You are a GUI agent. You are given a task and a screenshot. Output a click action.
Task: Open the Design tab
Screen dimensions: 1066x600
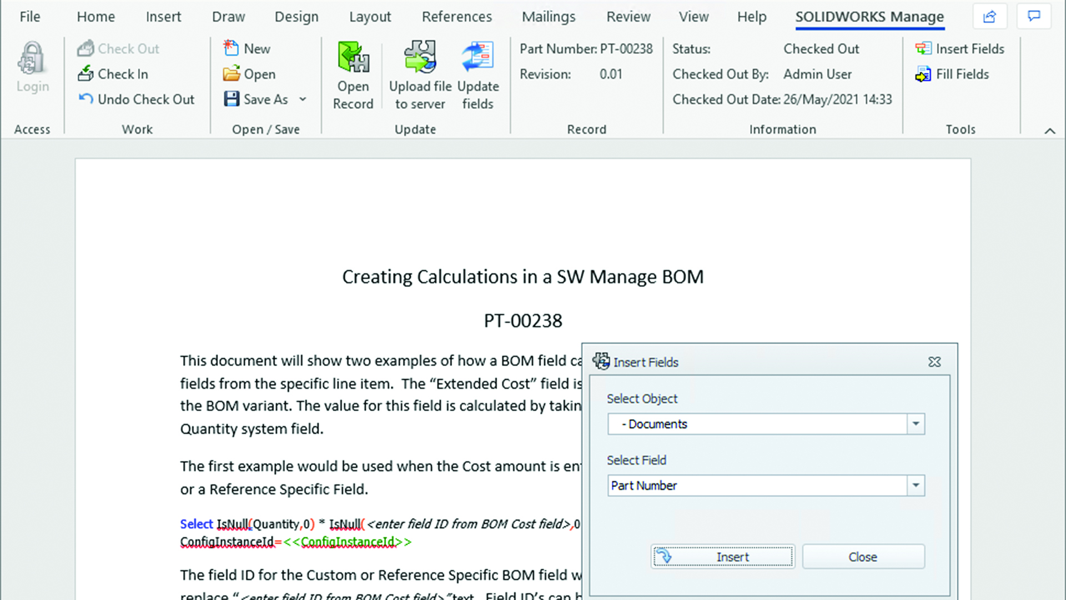pyautogui.click(x=296, y=17)
